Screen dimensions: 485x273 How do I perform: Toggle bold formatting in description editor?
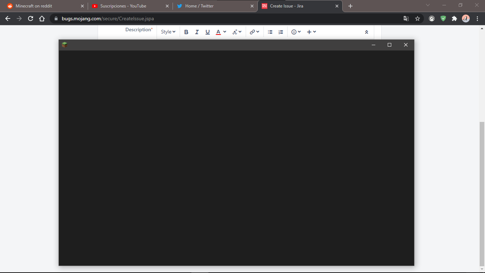186,32
